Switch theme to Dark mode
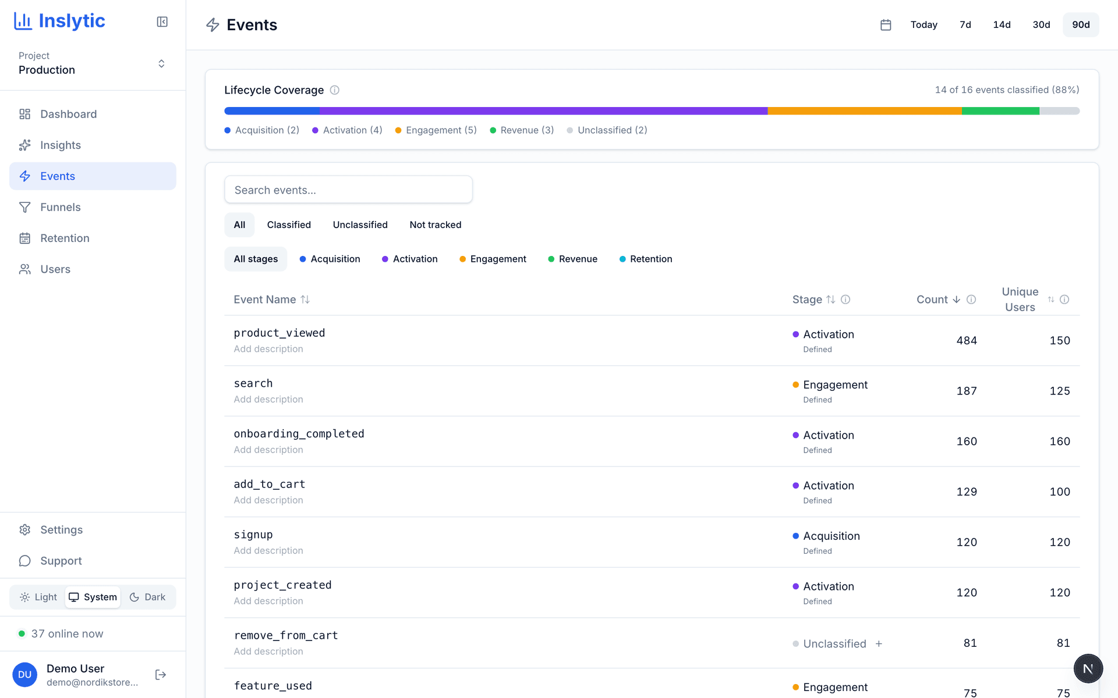Screen dimensions: 1118x698 pyautogui.click(x=148, y=597)
